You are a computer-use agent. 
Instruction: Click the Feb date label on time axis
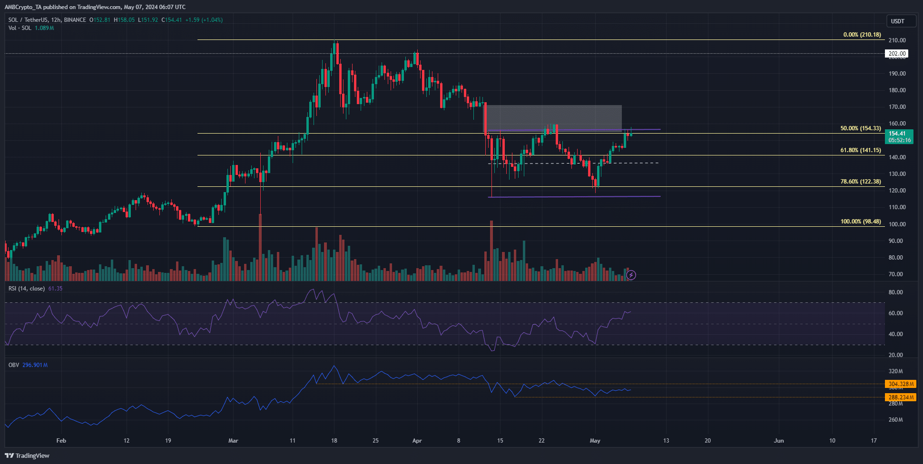[x=61, y=441]
